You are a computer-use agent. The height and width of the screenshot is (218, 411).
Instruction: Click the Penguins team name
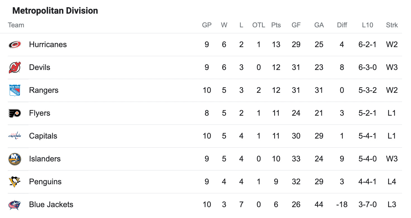click(45, 182)
